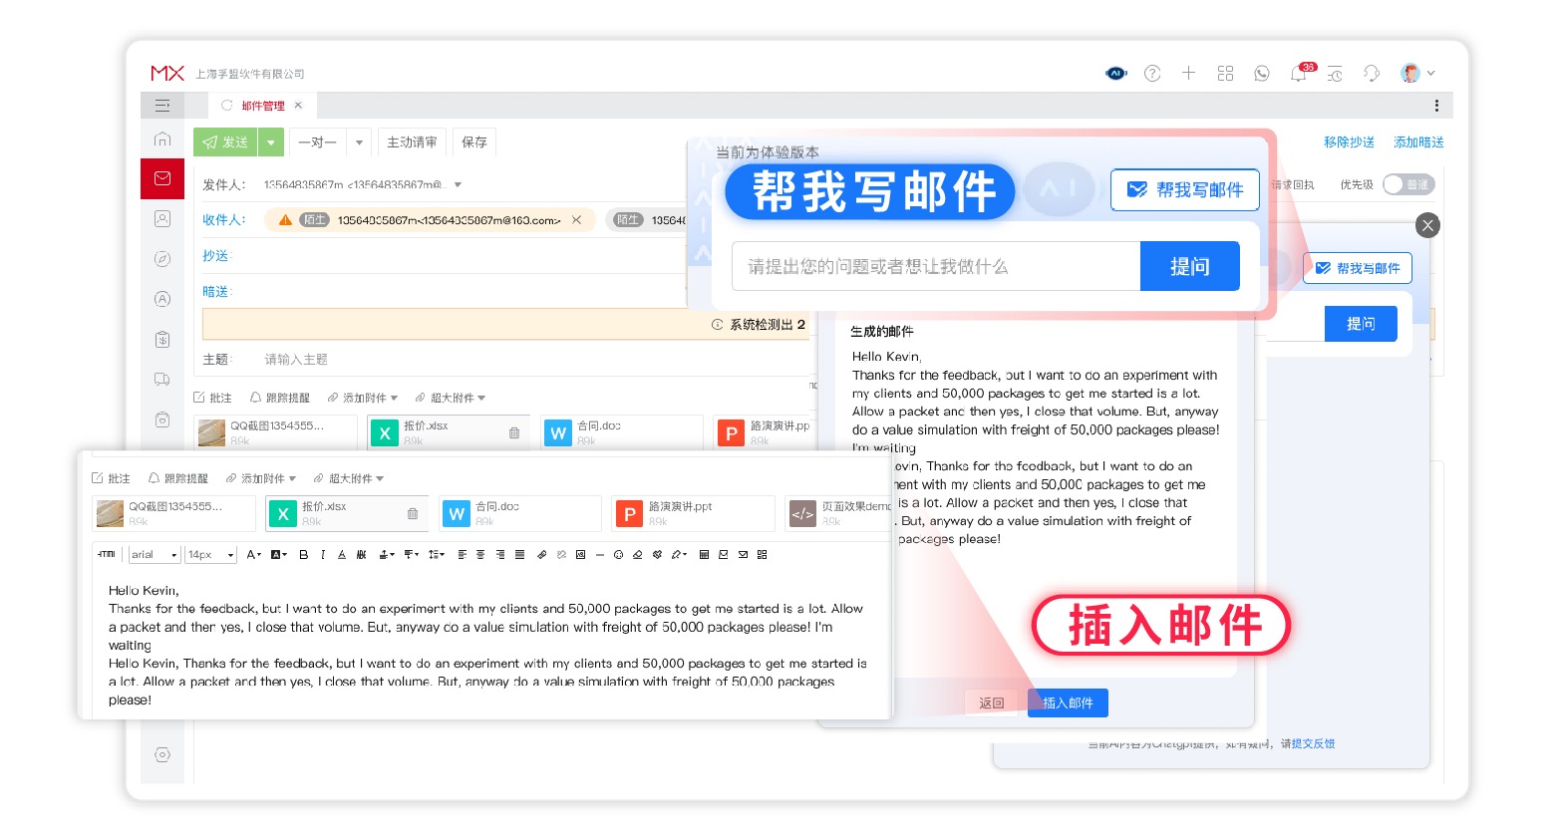Click the help question mark icon
This screenshot has height=837, width=1559.
click(1152, 73)
